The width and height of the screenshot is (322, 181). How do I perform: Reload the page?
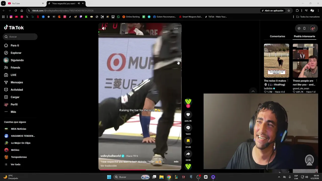(16, 11)
